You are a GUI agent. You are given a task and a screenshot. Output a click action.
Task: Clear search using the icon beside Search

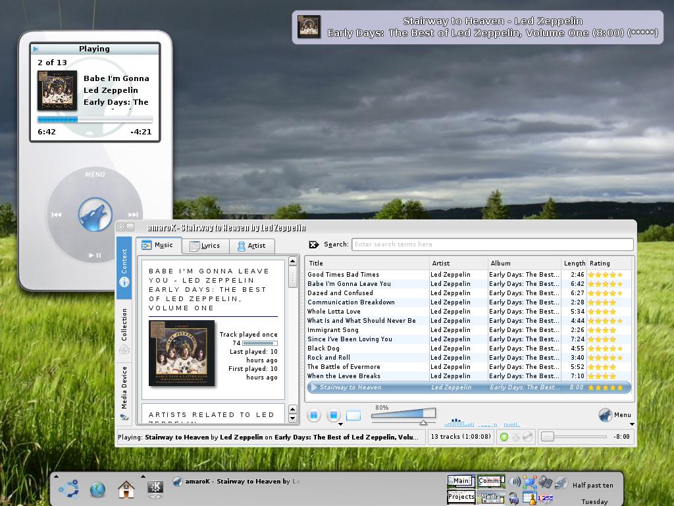(x=314, y=244)
